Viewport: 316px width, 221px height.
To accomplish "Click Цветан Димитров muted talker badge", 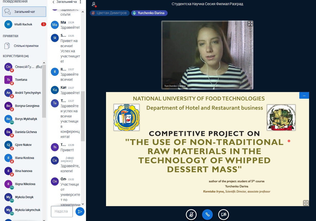I will [110, 13].
